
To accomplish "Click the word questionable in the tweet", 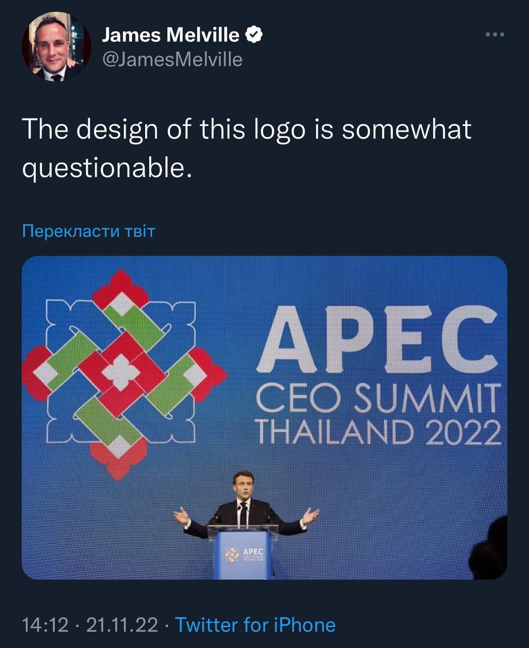I will 106,168.
